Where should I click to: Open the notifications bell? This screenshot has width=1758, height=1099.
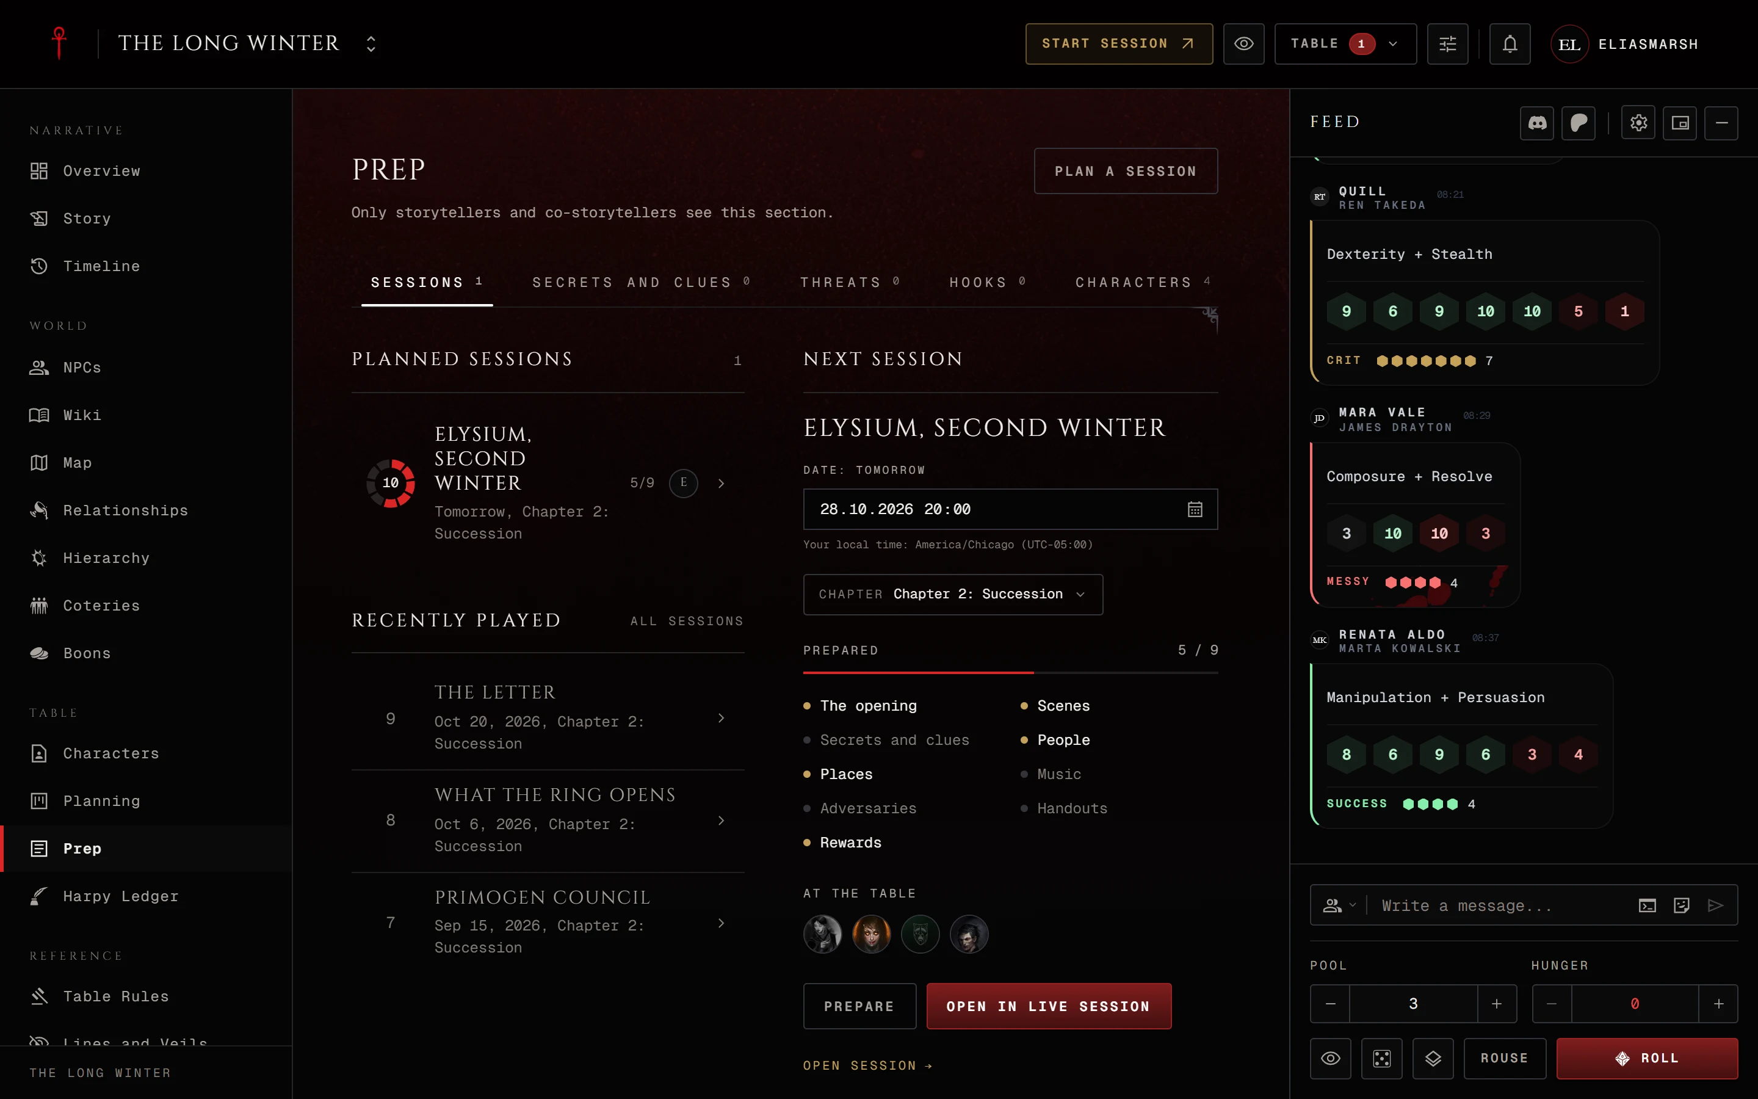pyautogui.click(x=1510, y=43)
